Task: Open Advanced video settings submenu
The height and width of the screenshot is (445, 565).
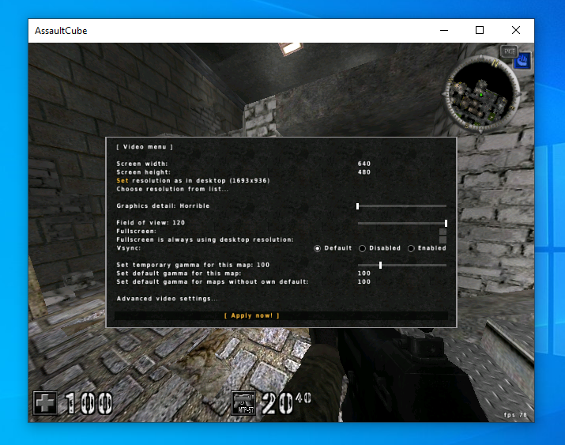Action: coord(167,299)
